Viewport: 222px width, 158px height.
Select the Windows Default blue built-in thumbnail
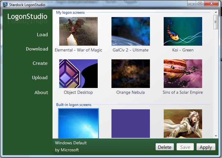tap(78, 123)
